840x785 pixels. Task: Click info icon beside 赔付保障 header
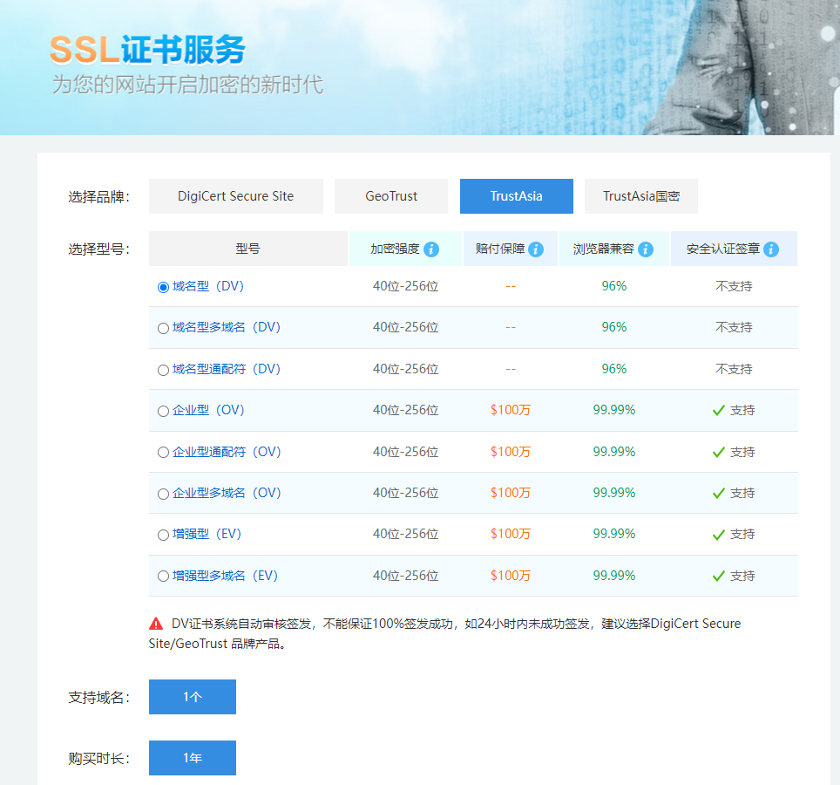[536, 249]
